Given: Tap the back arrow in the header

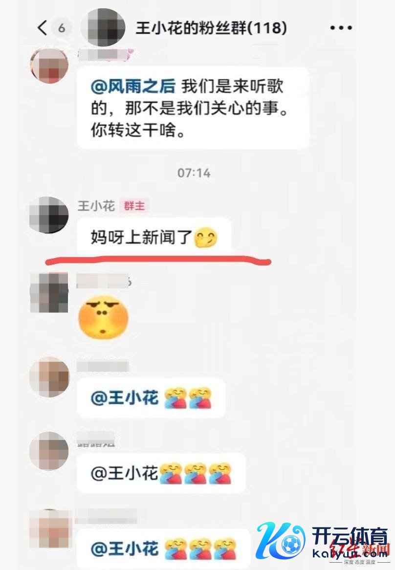Looking at the screenshot, I should click(x=43, y=28).
